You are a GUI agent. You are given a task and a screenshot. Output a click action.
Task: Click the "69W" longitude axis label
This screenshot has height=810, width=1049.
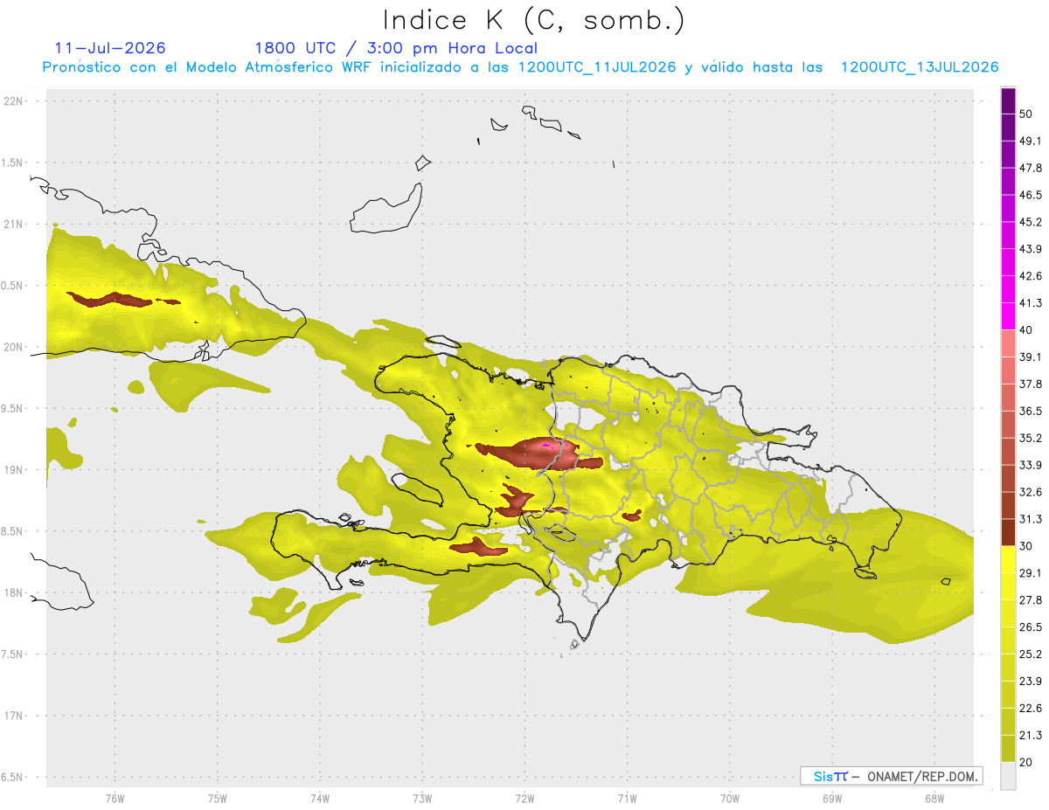(832, 799)
